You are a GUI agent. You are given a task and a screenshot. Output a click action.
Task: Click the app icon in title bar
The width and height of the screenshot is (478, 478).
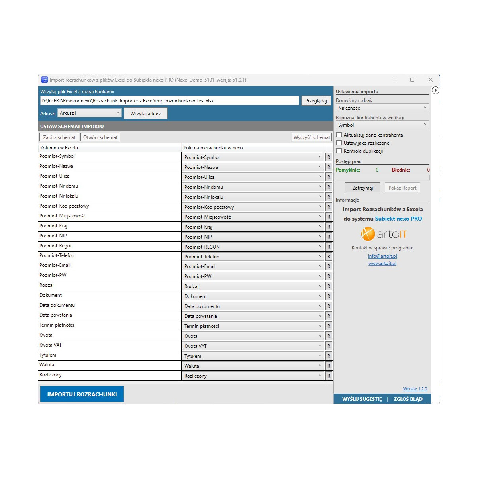click(x=45, y=80)
